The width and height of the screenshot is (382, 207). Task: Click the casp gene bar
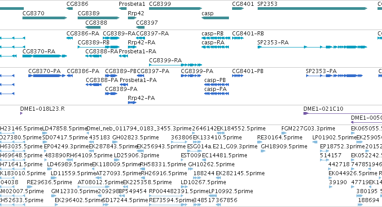[215, 18]
